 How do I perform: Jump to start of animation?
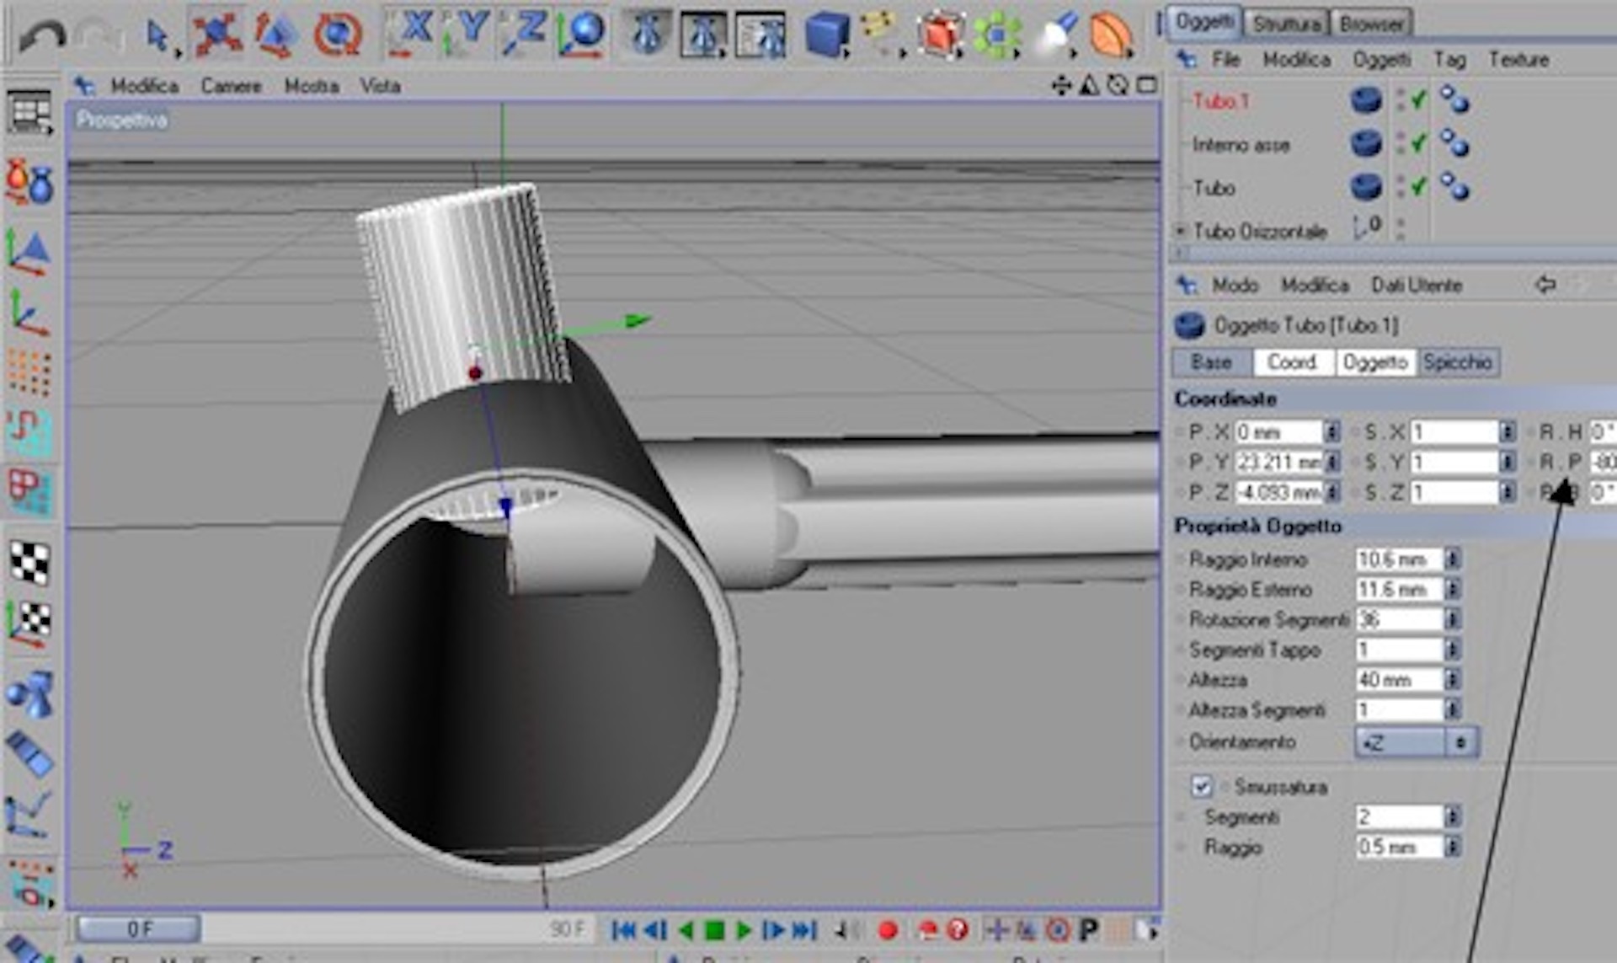[624, 930]
